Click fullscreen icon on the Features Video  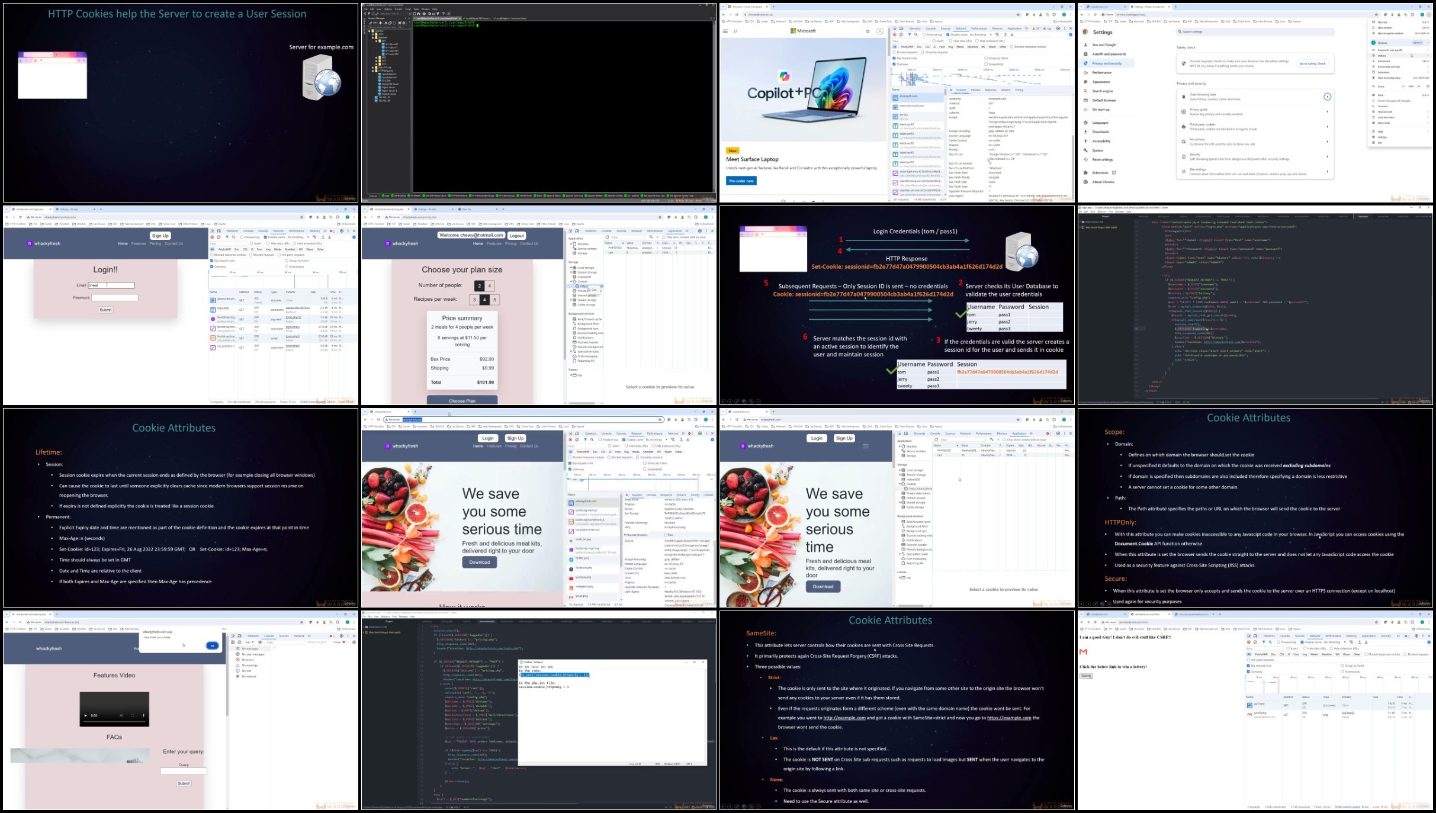click(133, 715)
